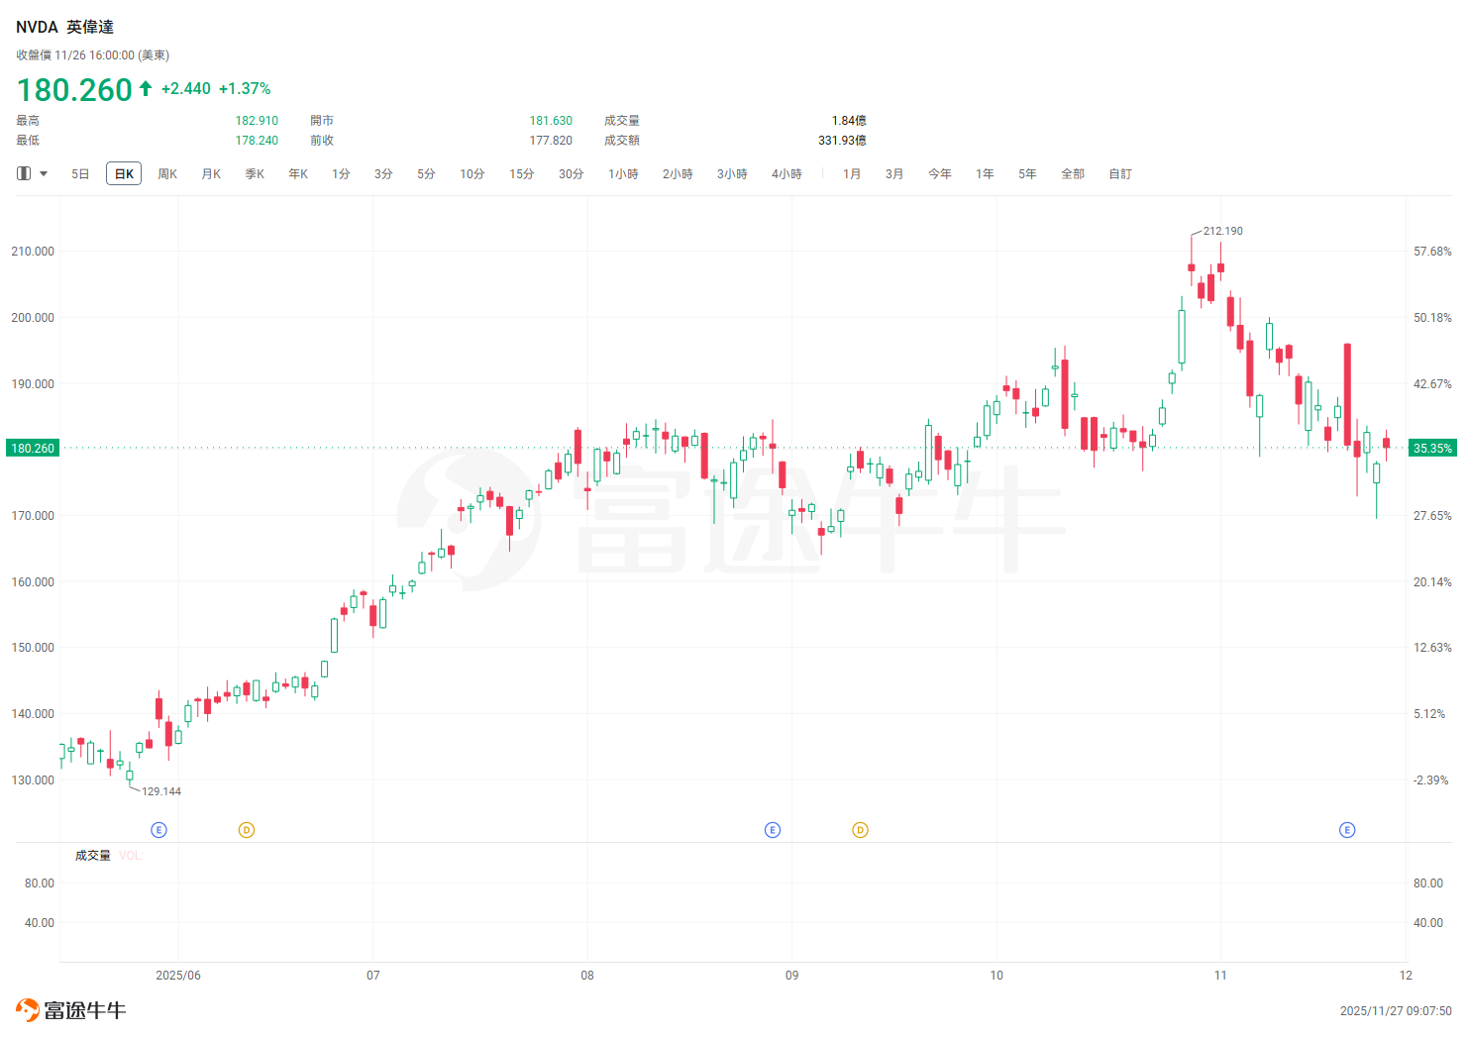Switch to the 5日 timeframe
The image size is (1468, 1037).
[x=80, y=174]
